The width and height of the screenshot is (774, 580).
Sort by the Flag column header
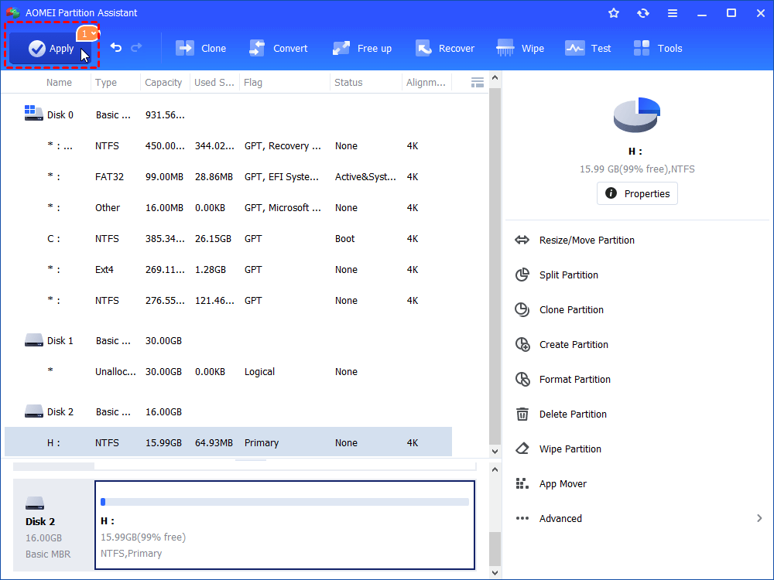253,83
